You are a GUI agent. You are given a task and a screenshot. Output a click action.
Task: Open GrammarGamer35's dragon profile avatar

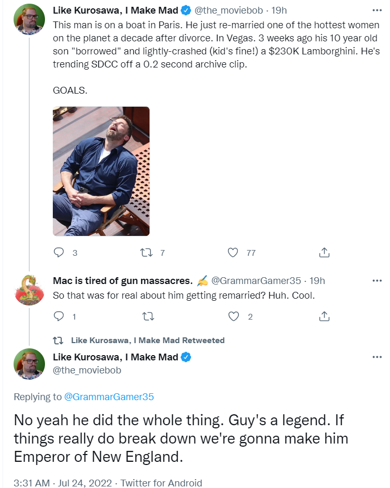click(29, 289)
